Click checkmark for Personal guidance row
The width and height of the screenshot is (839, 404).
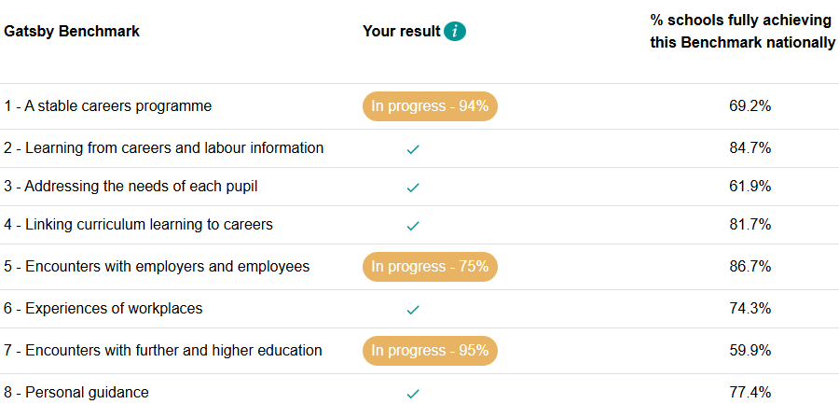coord(413,393)
